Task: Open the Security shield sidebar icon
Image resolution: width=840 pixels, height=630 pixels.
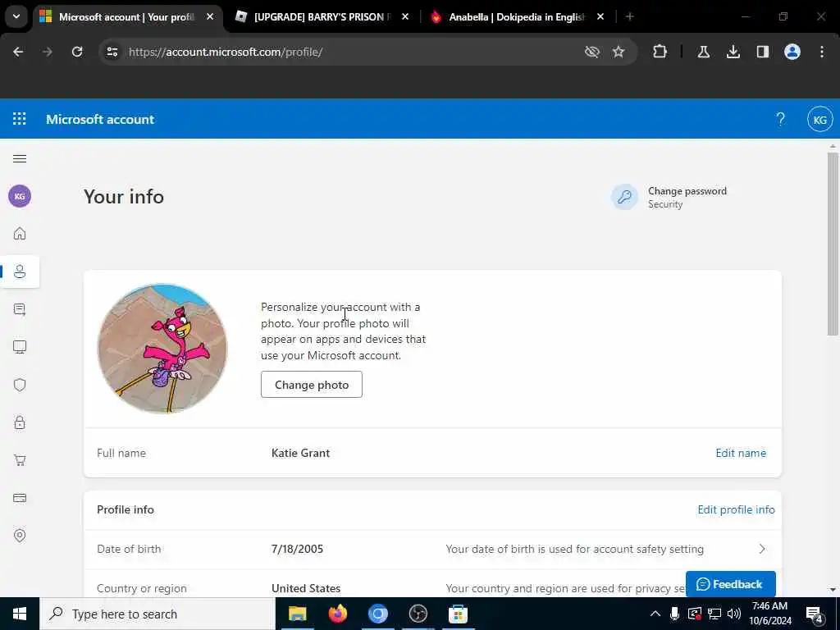Action: point(20,385)
